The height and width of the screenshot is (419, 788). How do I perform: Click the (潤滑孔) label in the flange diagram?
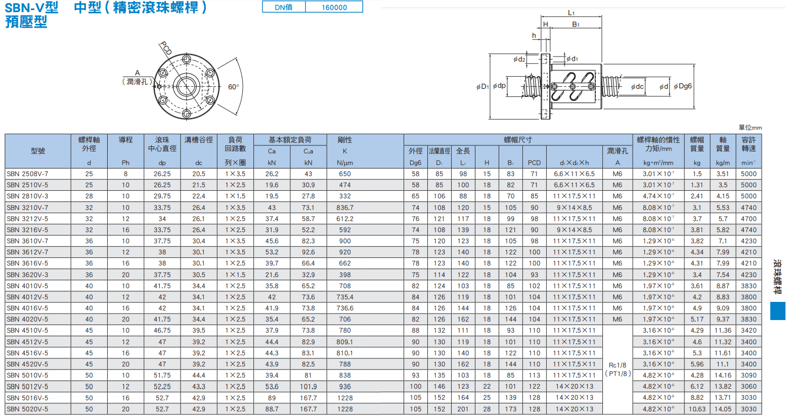(x=137, y=81)
